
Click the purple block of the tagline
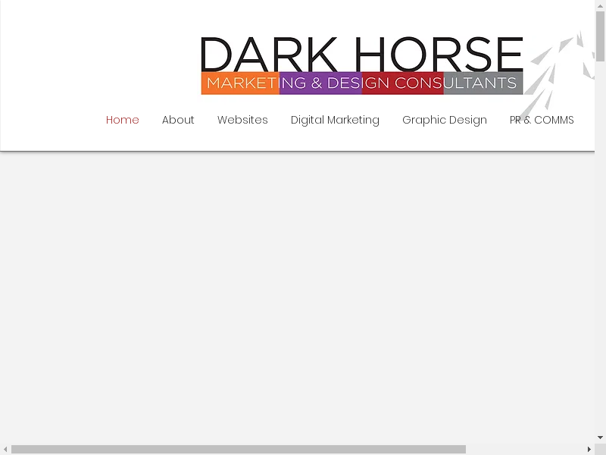[x=320, y=83]
